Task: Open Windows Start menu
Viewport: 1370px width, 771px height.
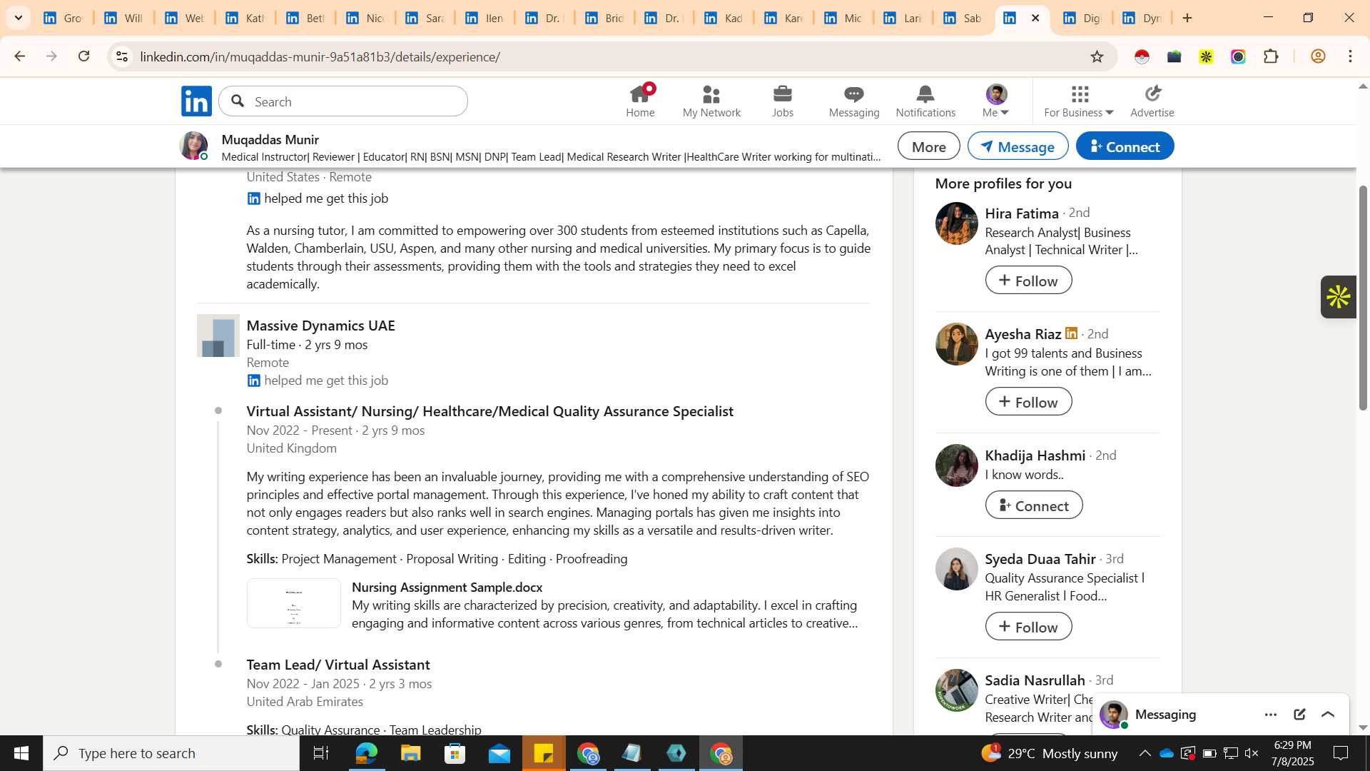Action: click(21, 753)
